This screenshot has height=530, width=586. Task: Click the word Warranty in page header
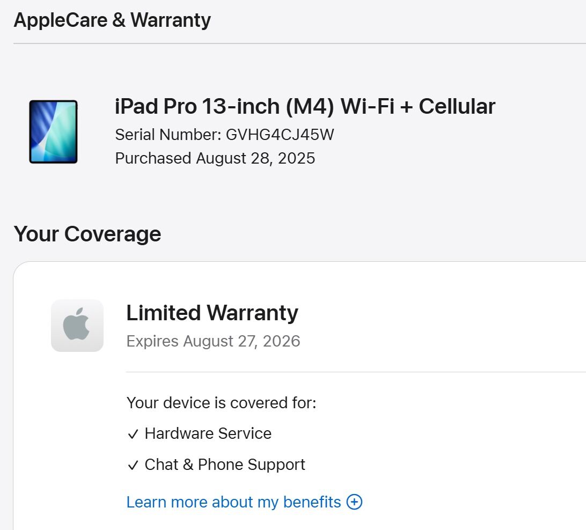click(x=171, y=20)
